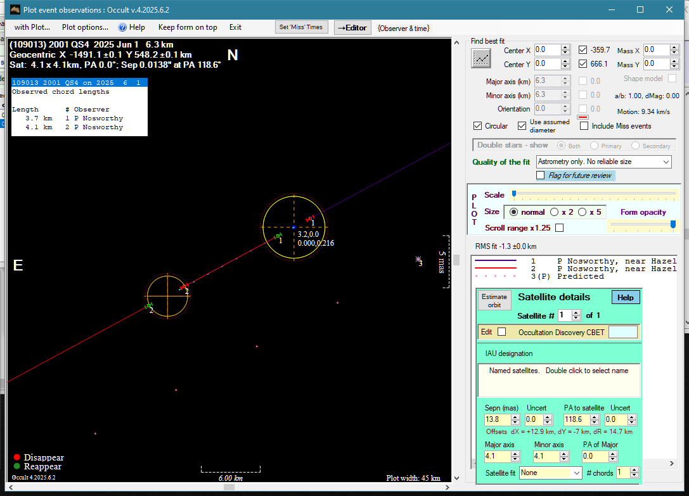Click the Find best fit graph icon
The width and height of the screenshot is (689, 496).
tap(482, 58)
